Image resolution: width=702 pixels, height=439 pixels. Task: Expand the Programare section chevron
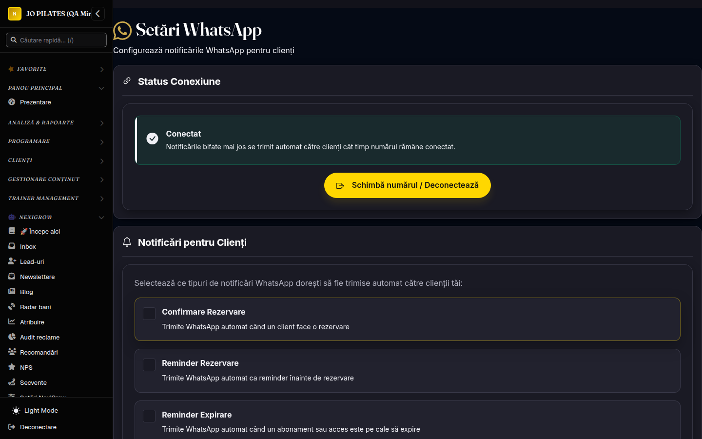click(x=102, y=142)
